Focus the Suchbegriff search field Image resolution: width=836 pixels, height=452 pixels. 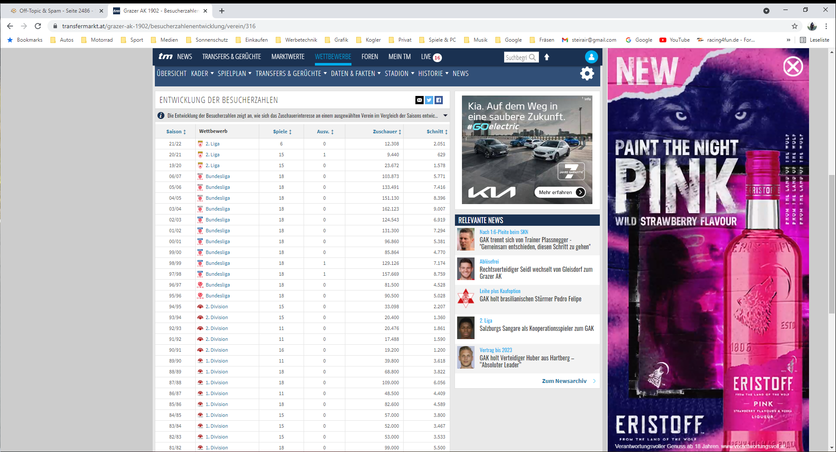click(x=516, y=57)
